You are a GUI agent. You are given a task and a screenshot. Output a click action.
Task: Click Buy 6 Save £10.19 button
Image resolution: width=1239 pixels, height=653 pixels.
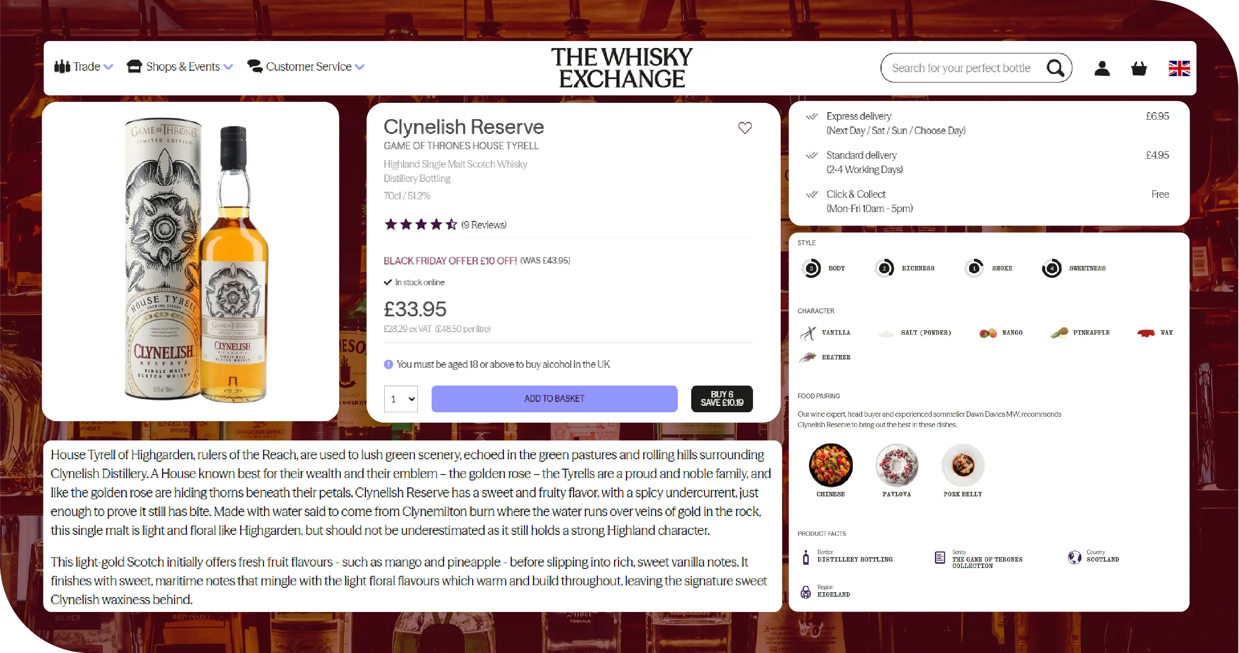pos(722,399)
